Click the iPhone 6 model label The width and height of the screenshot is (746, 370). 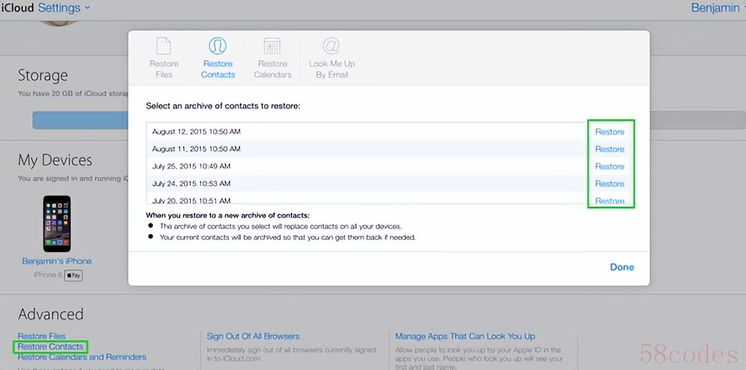point(48,275)
